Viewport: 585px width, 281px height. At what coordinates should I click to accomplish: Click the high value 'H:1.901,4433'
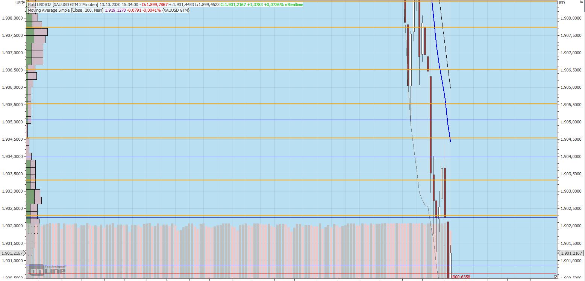coord(181,5)
